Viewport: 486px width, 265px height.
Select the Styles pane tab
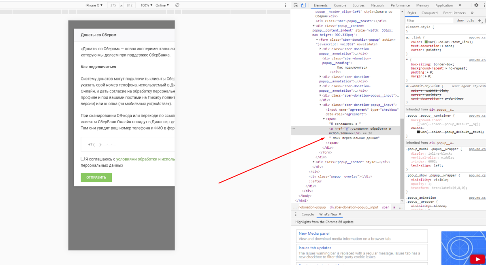click(x=411, y=13)
